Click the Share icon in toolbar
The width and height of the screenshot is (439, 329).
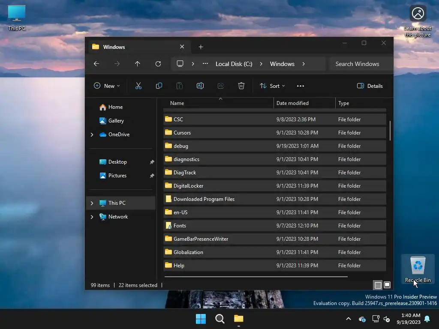click(221, 86)
